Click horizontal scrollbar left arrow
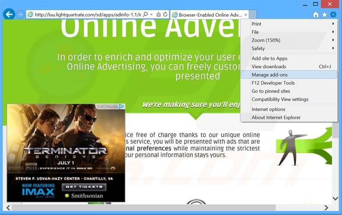Image resolution: width=342 pixels, height=215 pixels. point(8,208)
